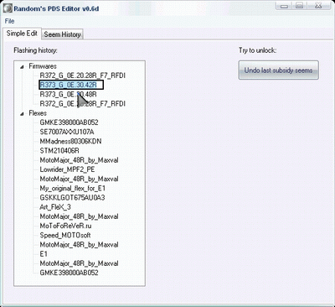Select GMKE398000AB052 directly under Flexes
This screenshot has height=307, width=335.
pyautogui.click(x=69, y=122)
